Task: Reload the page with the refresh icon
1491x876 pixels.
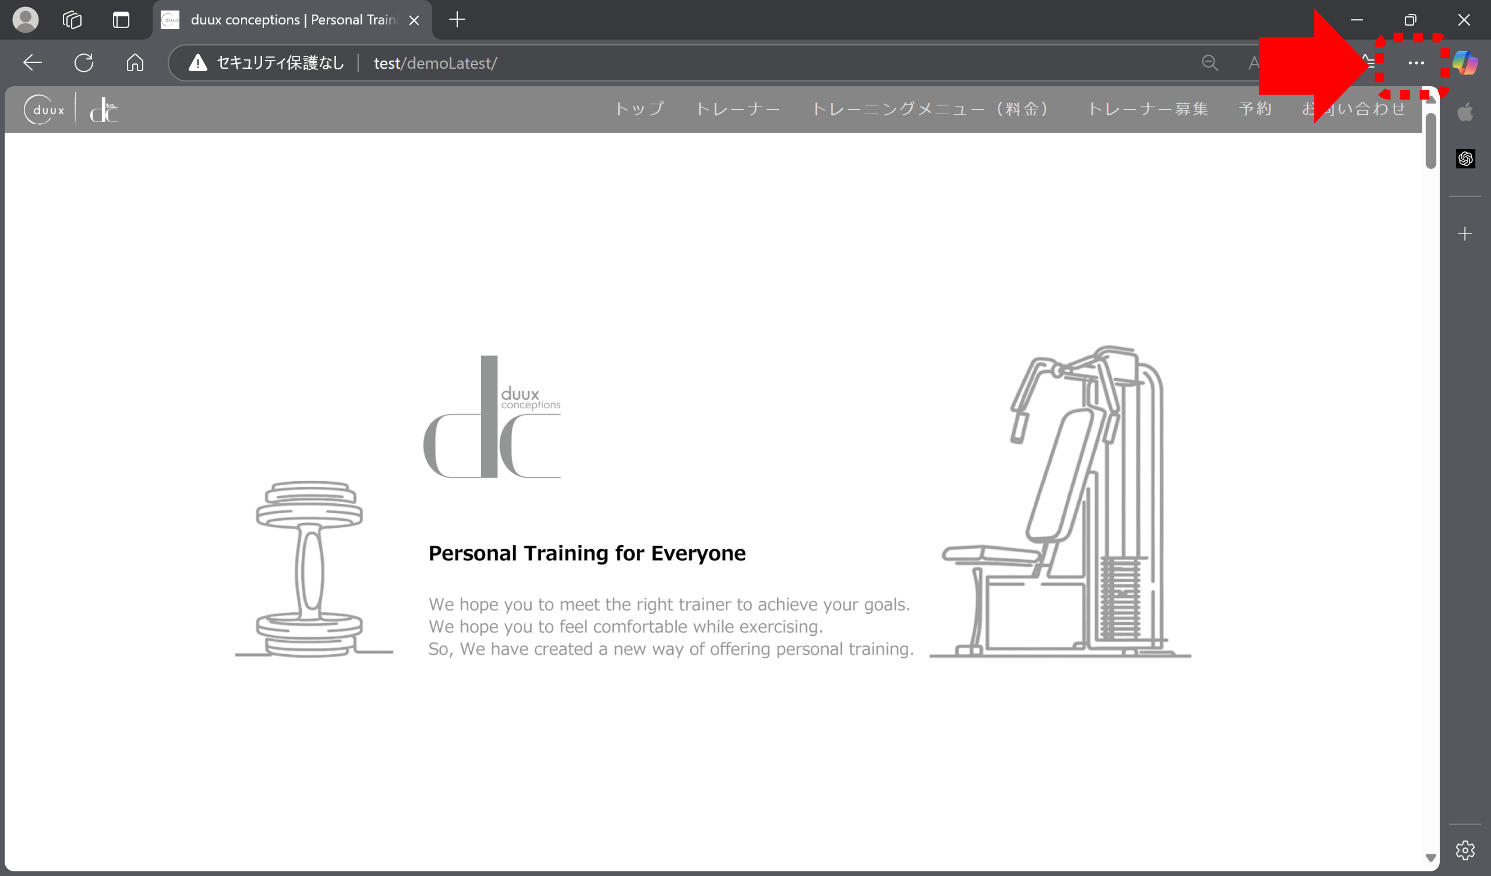Action: tap(84, 63)
